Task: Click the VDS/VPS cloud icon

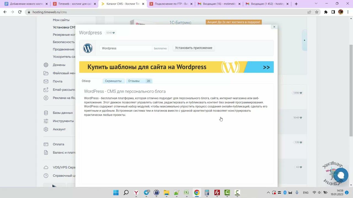Action: tap(46, 167)
